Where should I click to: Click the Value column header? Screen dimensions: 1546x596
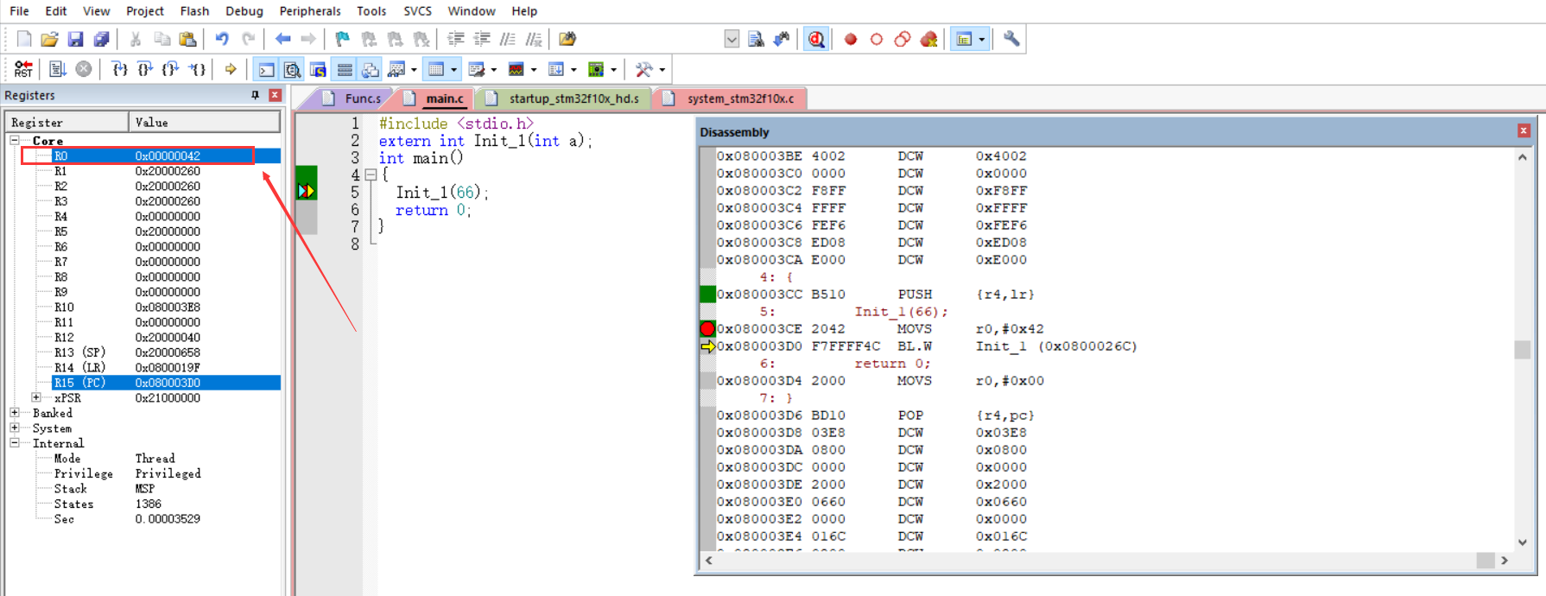click(x=205, y=123)
